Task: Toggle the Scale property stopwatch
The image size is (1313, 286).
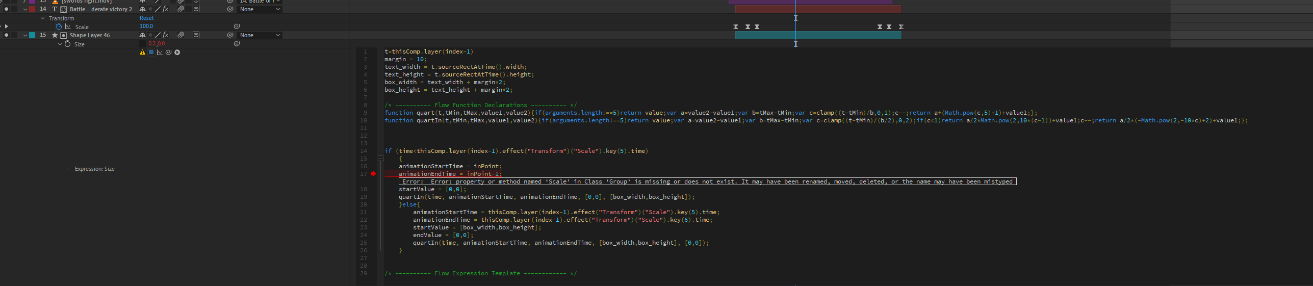Action: click(59, 27)
